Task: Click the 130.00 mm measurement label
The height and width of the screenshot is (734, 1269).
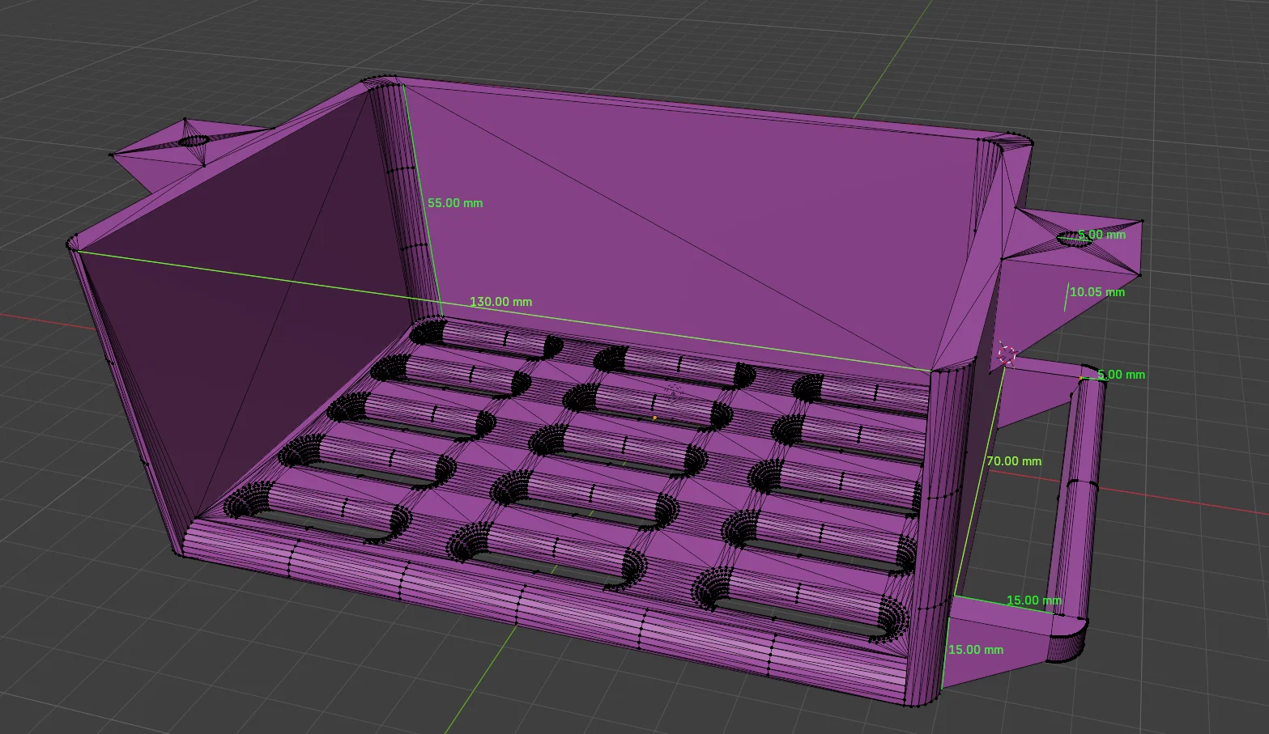Action: (501, 302)
